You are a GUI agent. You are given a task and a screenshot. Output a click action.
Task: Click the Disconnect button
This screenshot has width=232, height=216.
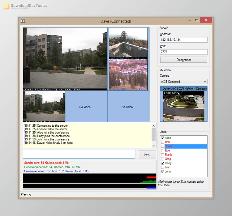184,60
